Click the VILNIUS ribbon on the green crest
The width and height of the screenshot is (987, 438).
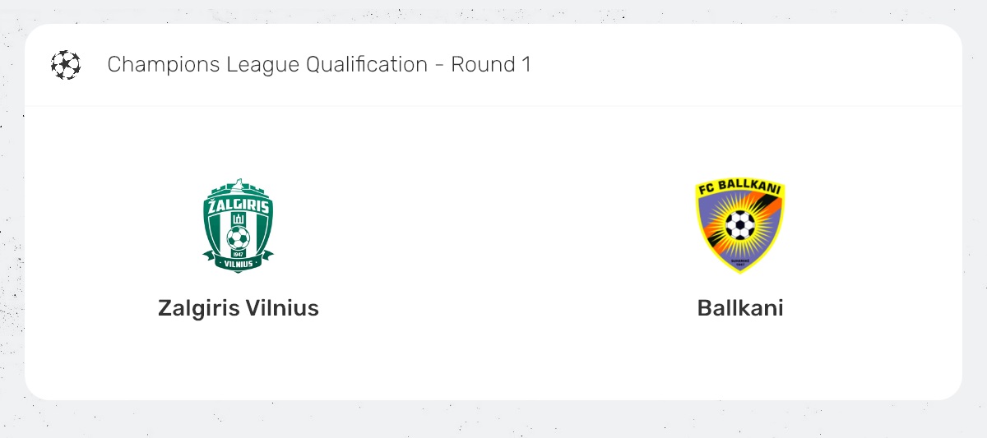(238, 264)
